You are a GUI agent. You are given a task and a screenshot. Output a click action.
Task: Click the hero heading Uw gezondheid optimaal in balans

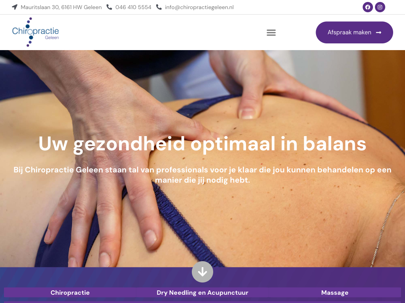coord(202,144)
